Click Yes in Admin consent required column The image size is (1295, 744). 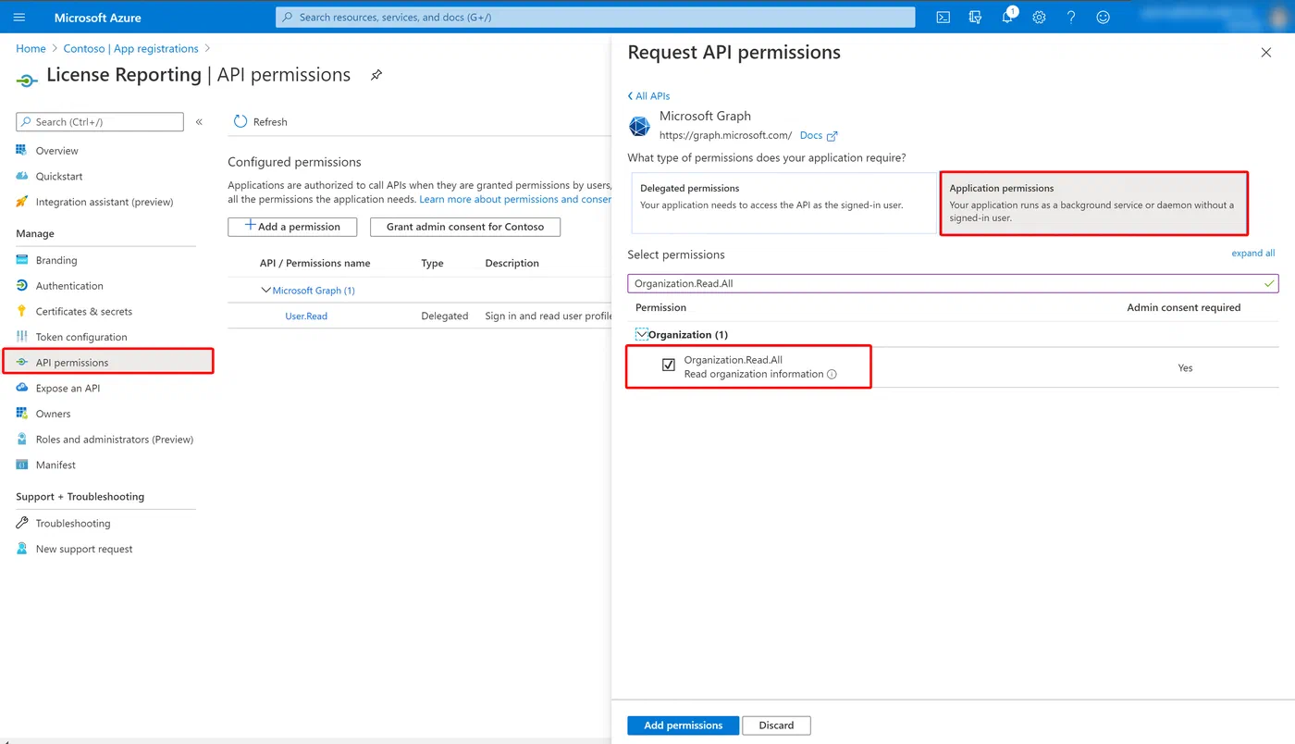click(x=1185, y=367)
